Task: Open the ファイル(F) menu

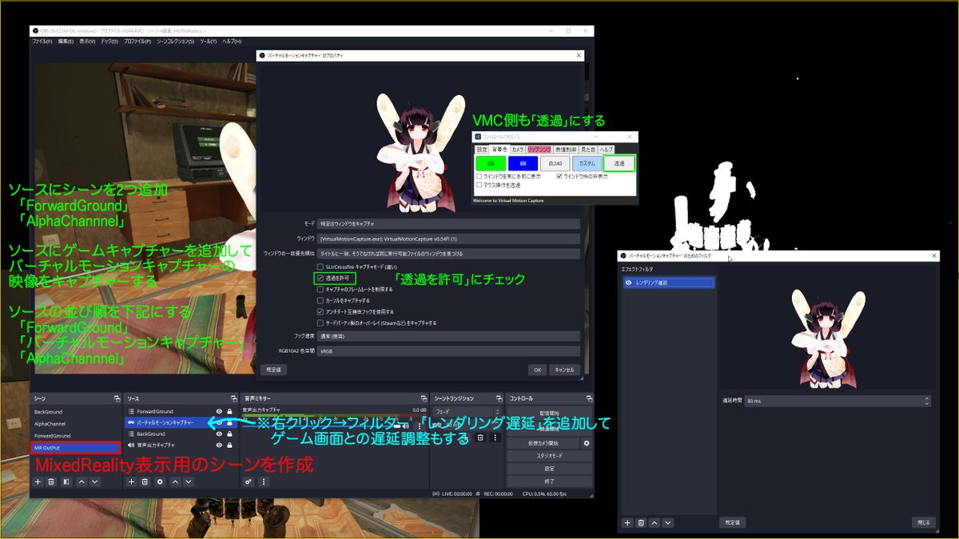Action: [x=42, y=41]
